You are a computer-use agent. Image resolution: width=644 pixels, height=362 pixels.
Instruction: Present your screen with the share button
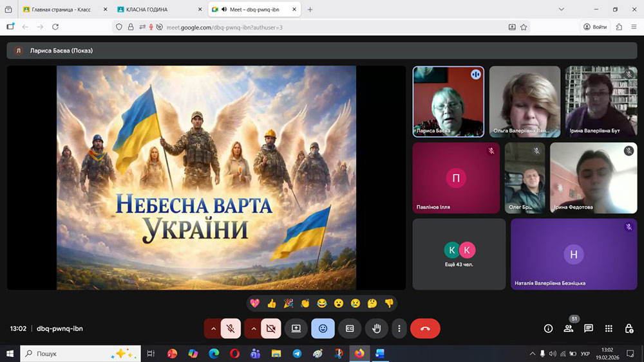point(296,329)
